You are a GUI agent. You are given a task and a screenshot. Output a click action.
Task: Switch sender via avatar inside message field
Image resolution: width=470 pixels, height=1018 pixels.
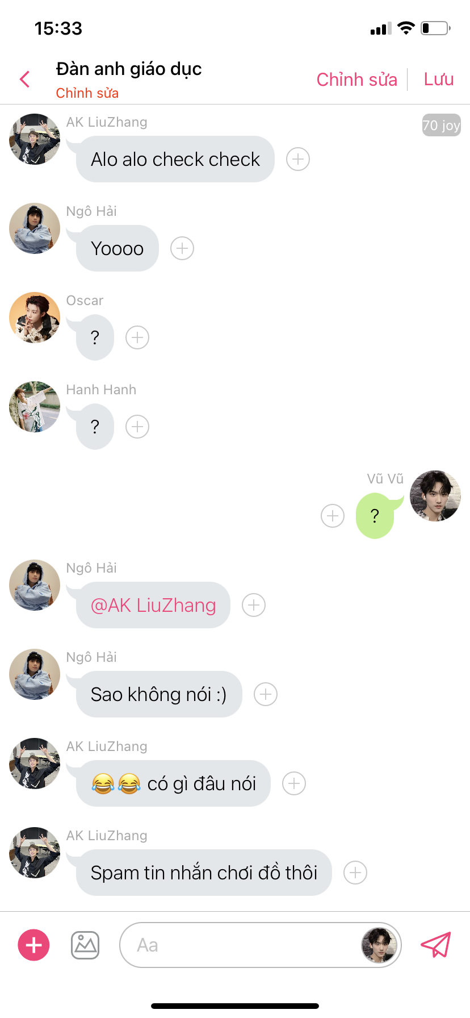tap(379, 945)
